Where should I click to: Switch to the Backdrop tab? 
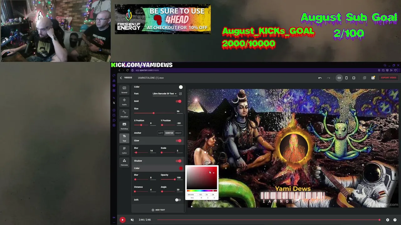124,126
